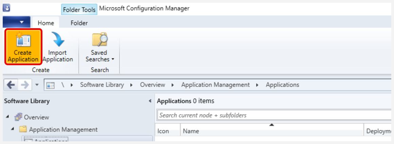Viewport: 394px width, 144px height.
Task: Click the Search current node input field
Action: tap(274, 115)
